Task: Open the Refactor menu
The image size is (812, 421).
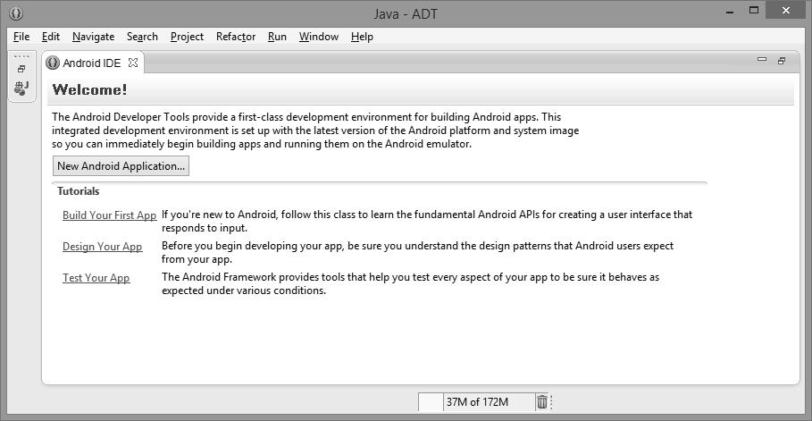Action: point(236,37)
